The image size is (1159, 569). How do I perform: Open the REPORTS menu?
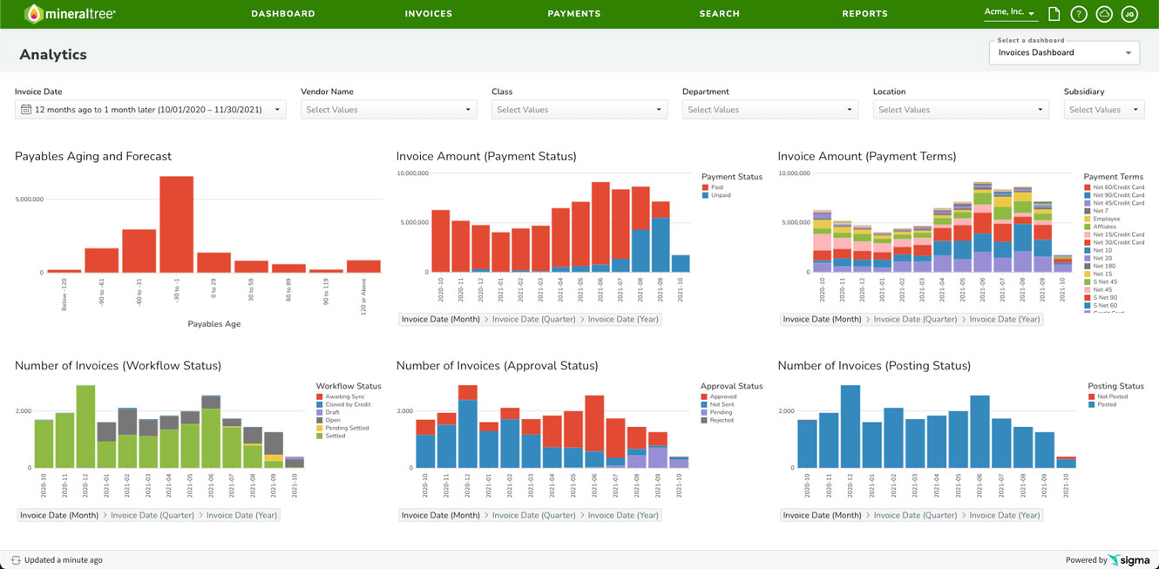coord(864,13)
